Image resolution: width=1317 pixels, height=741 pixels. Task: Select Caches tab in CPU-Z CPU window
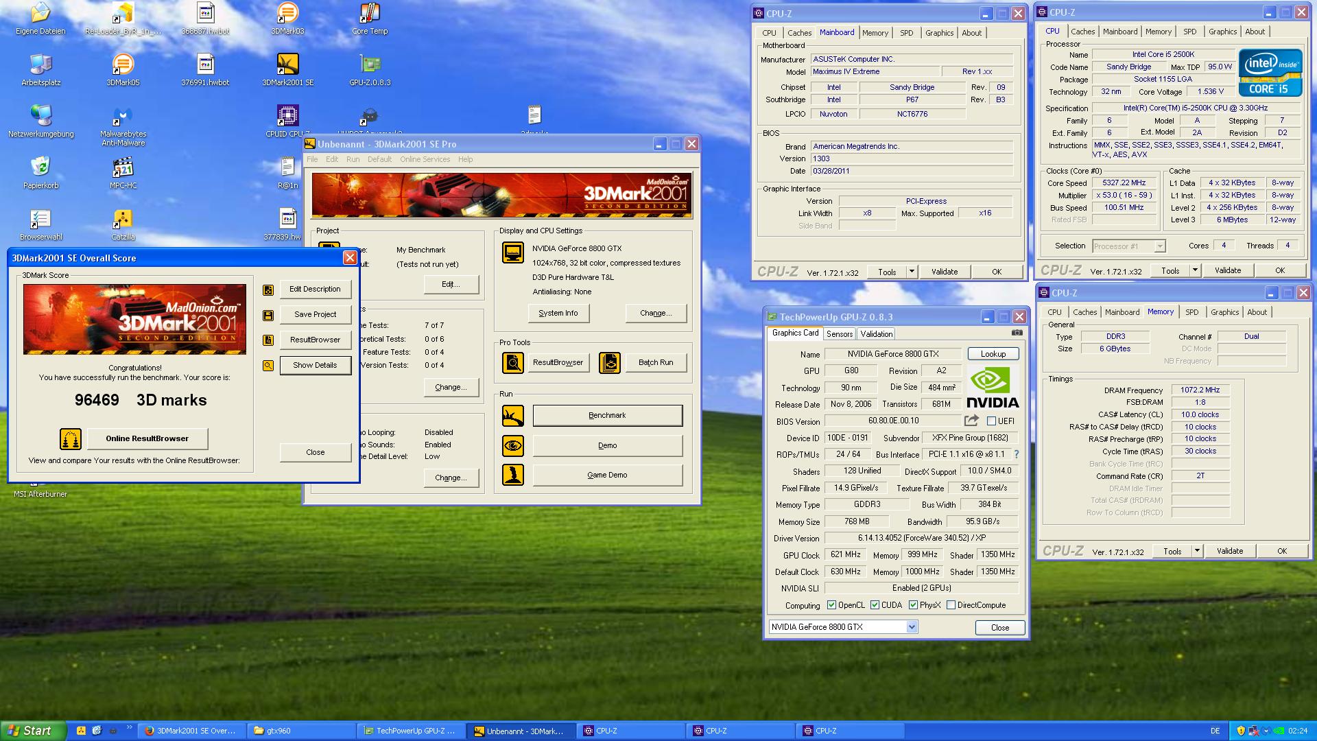(1082, 32)
